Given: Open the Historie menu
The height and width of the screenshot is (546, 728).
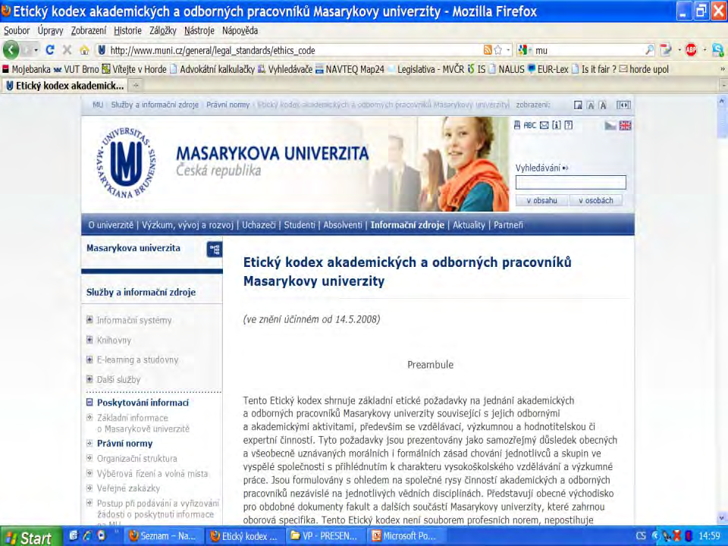Looking at the screenshot, I should (127, 30).
